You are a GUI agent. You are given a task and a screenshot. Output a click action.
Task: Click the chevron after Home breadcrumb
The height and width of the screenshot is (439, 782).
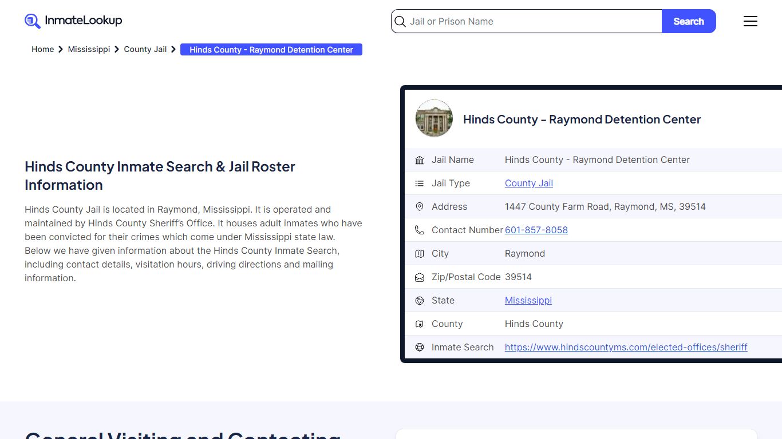[61, 50]
